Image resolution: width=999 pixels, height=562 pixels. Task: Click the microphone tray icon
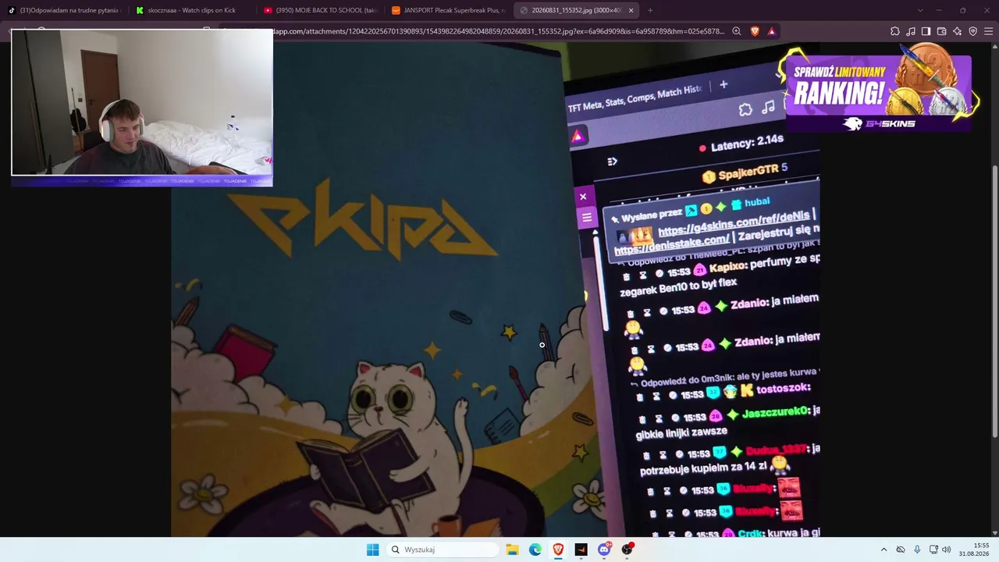click(917, 550)
